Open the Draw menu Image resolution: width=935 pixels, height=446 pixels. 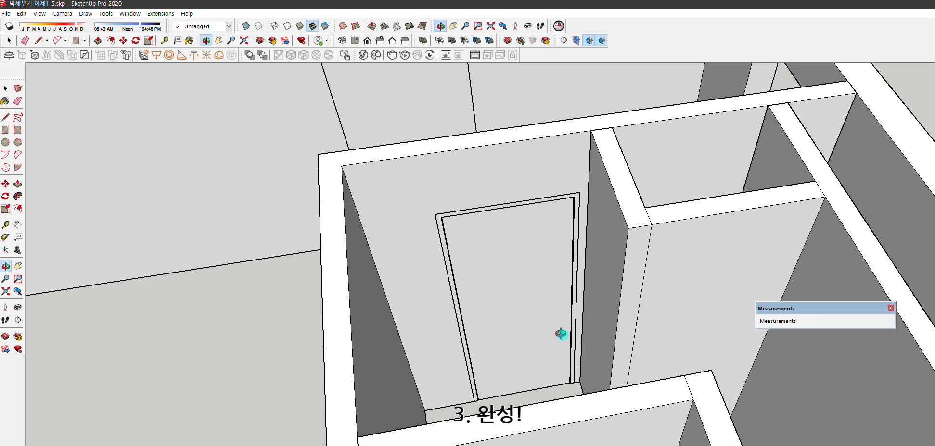[x=86, y=14]
